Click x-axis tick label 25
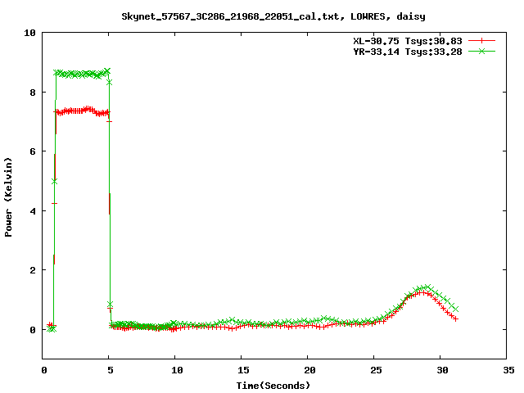 (376, 370)
